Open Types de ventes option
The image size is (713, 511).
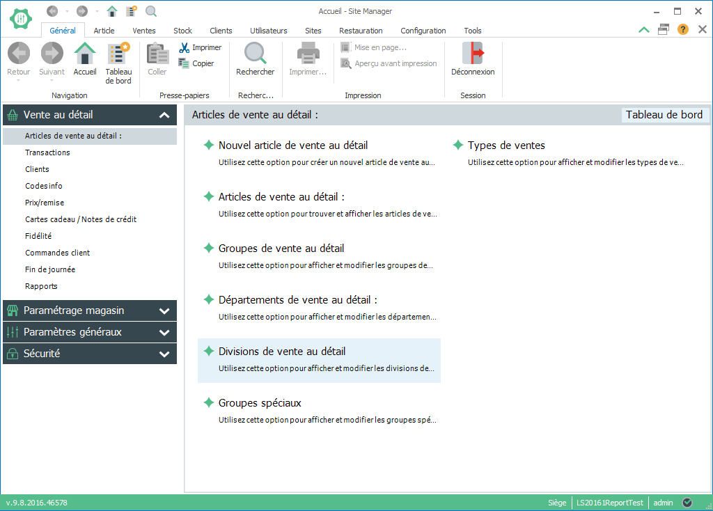[x=506, y=146]
